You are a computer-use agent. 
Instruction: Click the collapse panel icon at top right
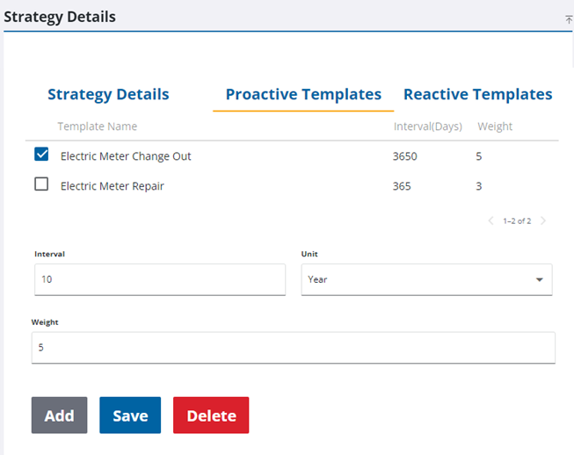tap(568, 18)
